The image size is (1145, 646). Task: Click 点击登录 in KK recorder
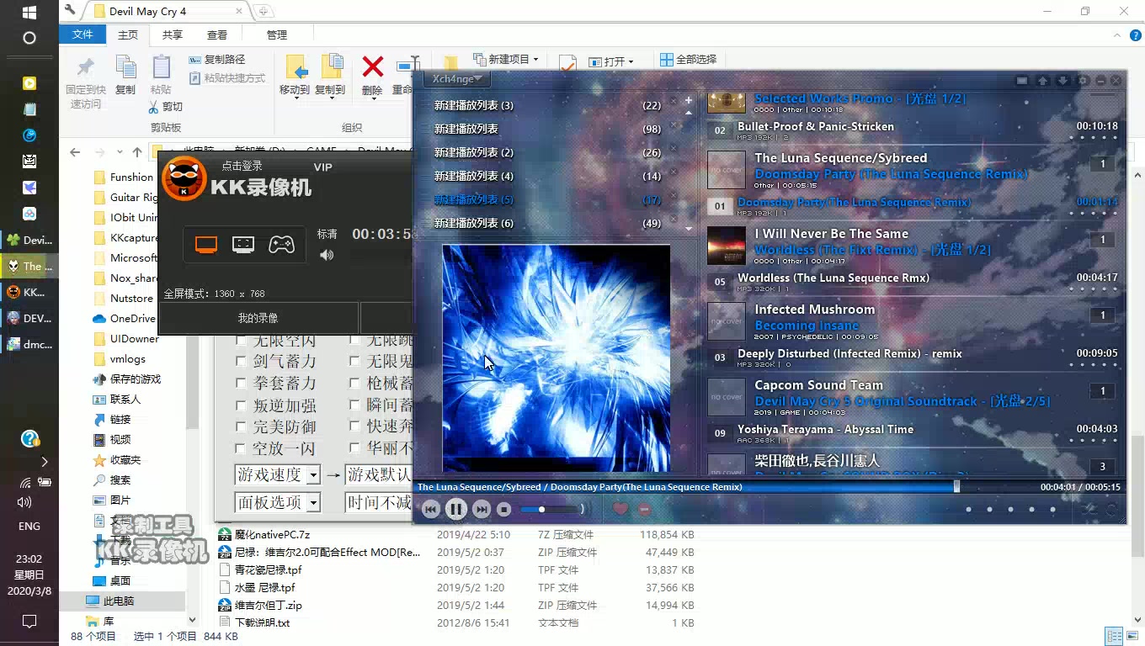tap(242, 167)
